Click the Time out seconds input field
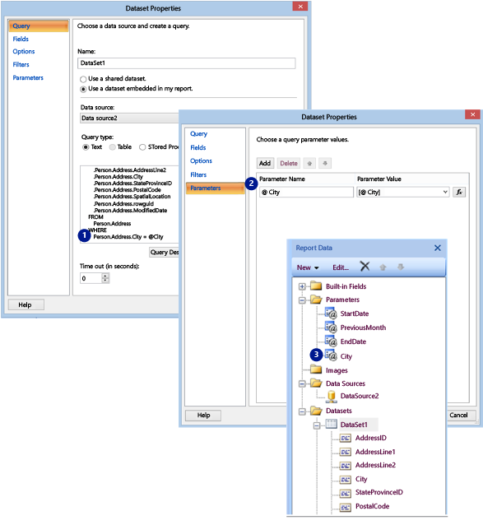This screenshot has height=525, width=483. [91, 278]
